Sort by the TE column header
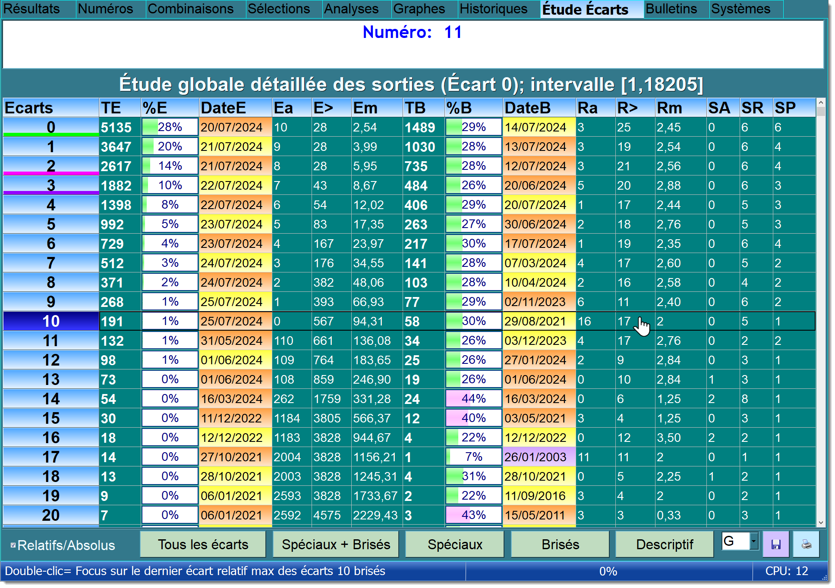Image resolution: width=835 pixels, height=588 pixels. 120,108
